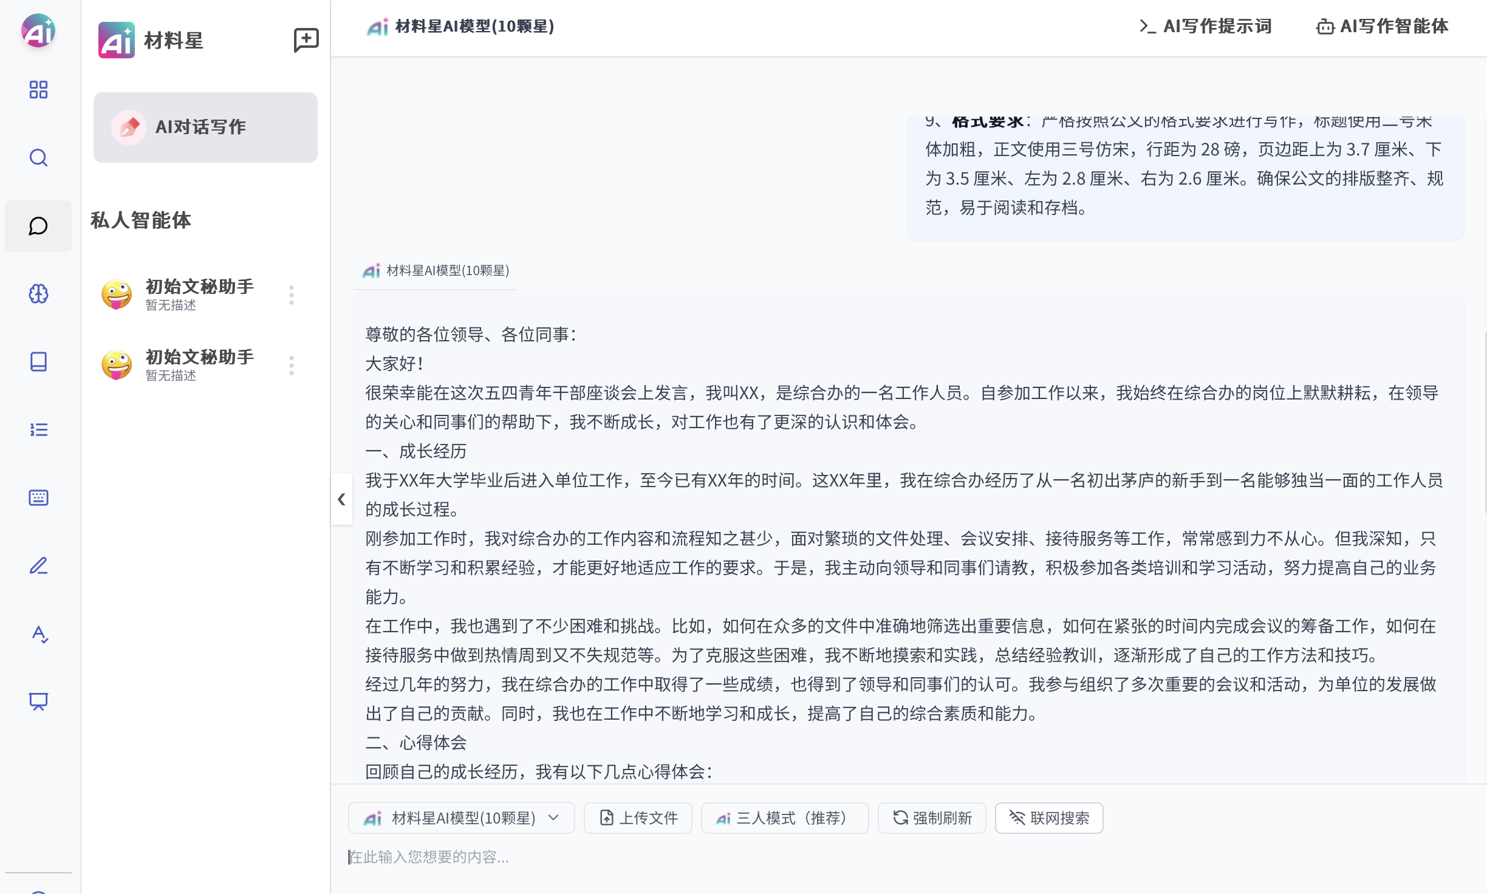Select the chat bubble icon in sidebar
The width and height of the screenshot is (1487, 894).
[38, 226]
